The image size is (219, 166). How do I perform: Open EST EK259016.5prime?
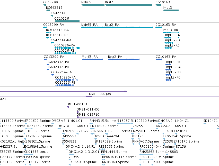click(x=145, y=131)
